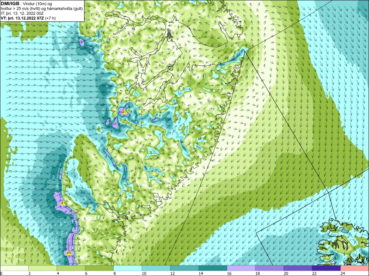
Task: Click the yellow "27" label in the inland fjord purple patch
Action: tap(125, 112)
